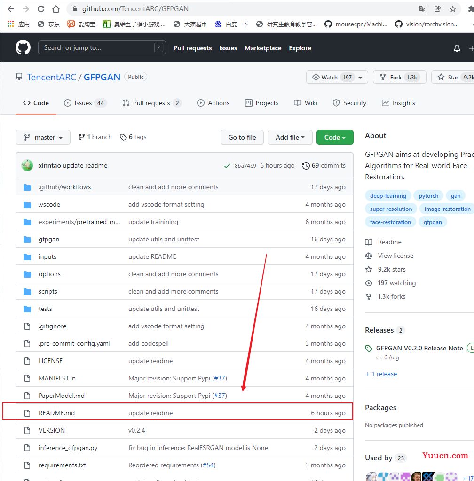Click the Go to file button
Image resolution: width=474 pixels, height=481 pixels.
242,137
